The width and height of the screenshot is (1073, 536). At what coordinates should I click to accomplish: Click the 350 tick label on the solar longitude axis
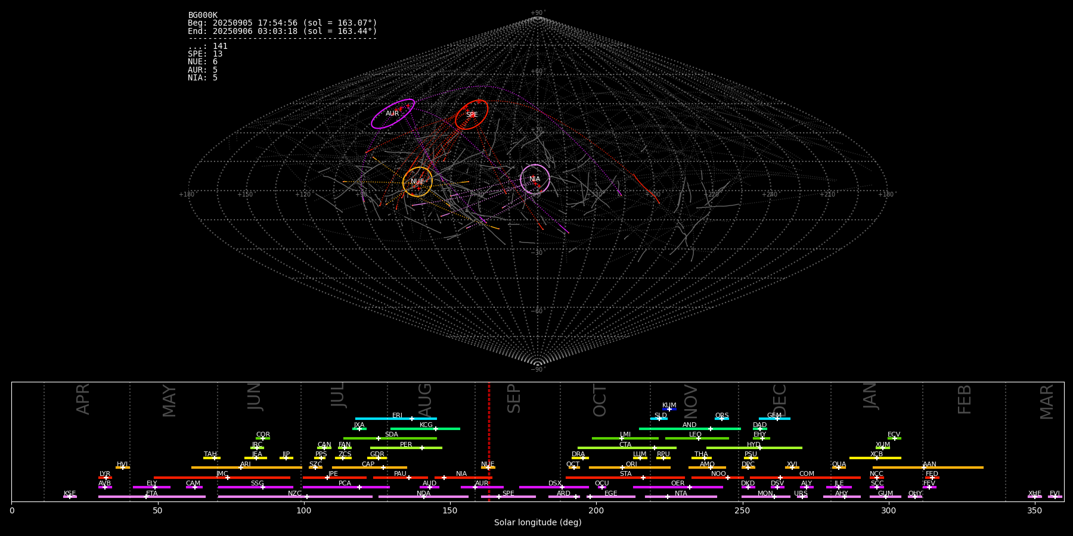pos(1034,511)
